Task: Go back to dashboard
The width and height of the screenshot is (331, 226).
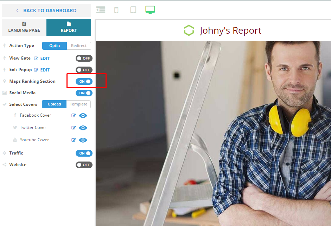Action: coord(46,11)
